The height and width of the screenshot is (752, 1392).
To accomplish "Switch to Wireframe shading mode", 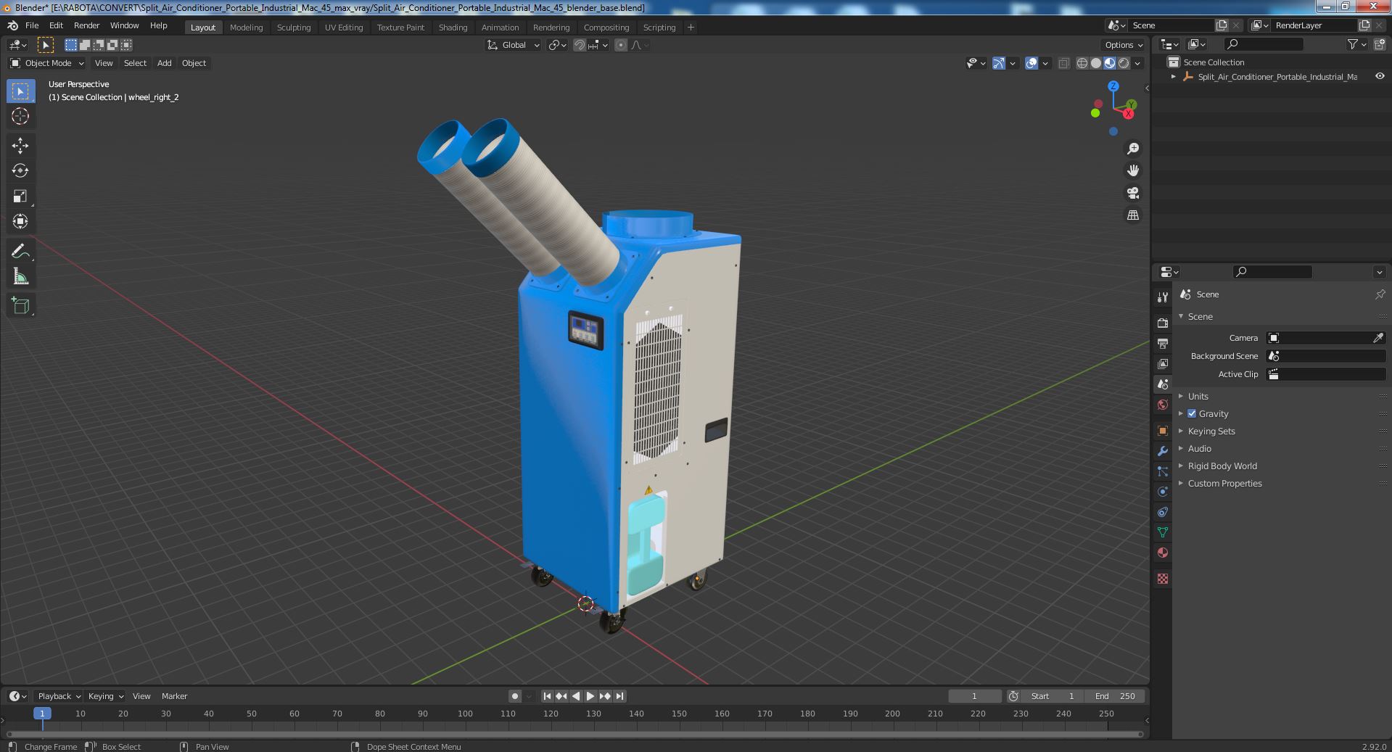I will tap(1082, 63).
